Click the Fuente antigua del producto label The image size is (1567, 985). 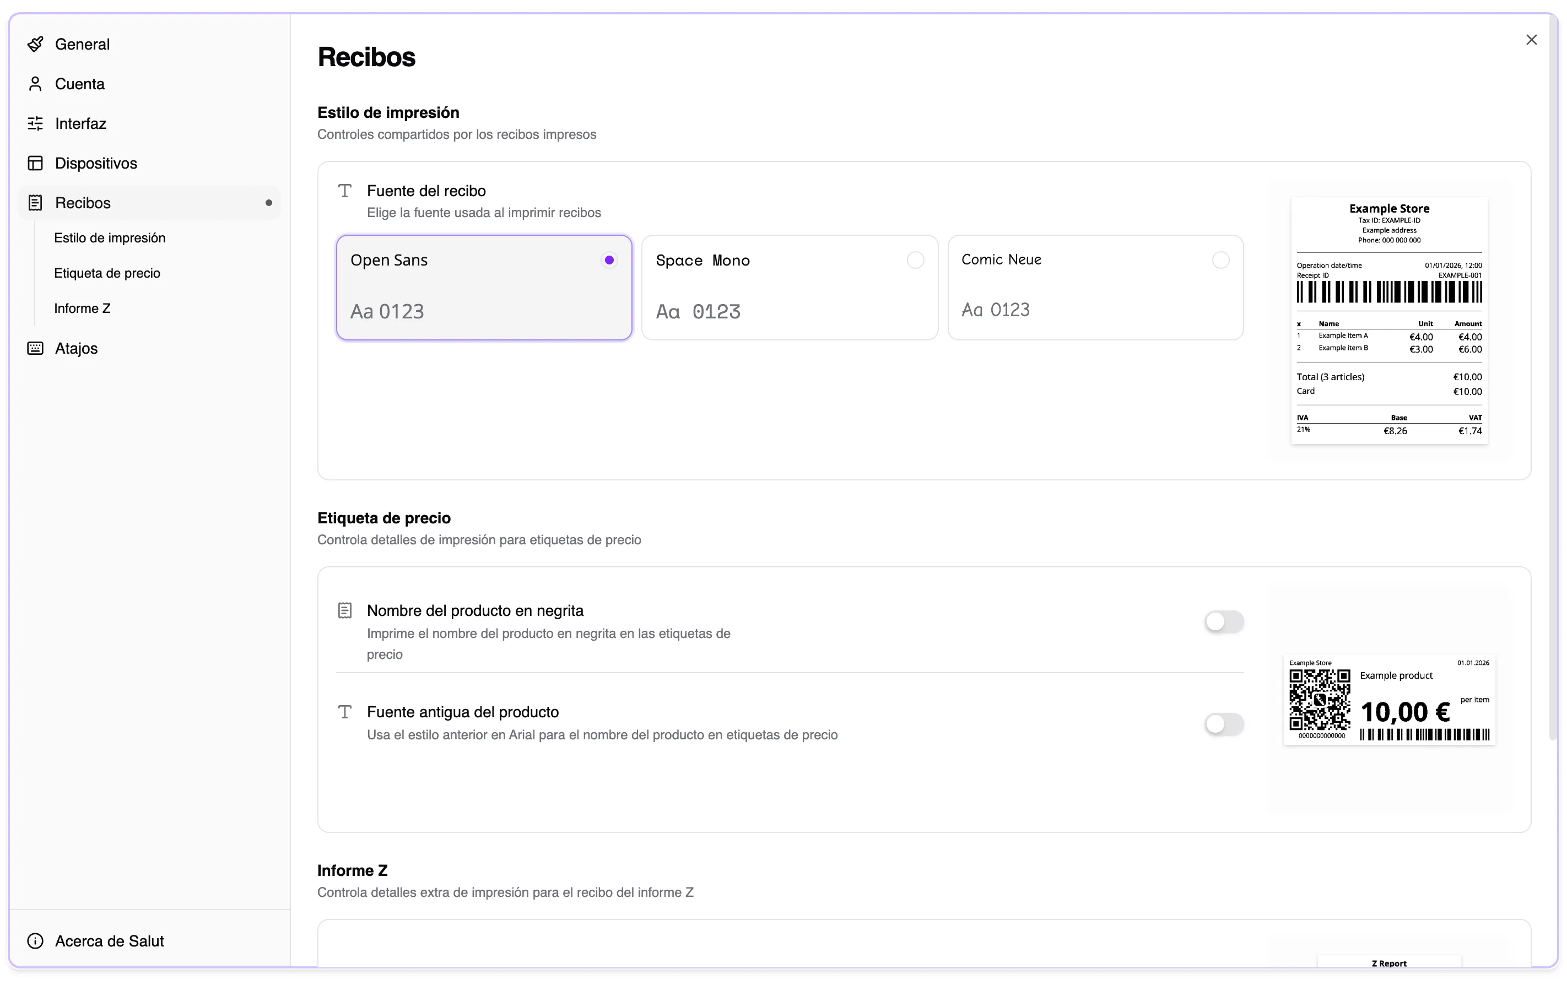(463, 712)
